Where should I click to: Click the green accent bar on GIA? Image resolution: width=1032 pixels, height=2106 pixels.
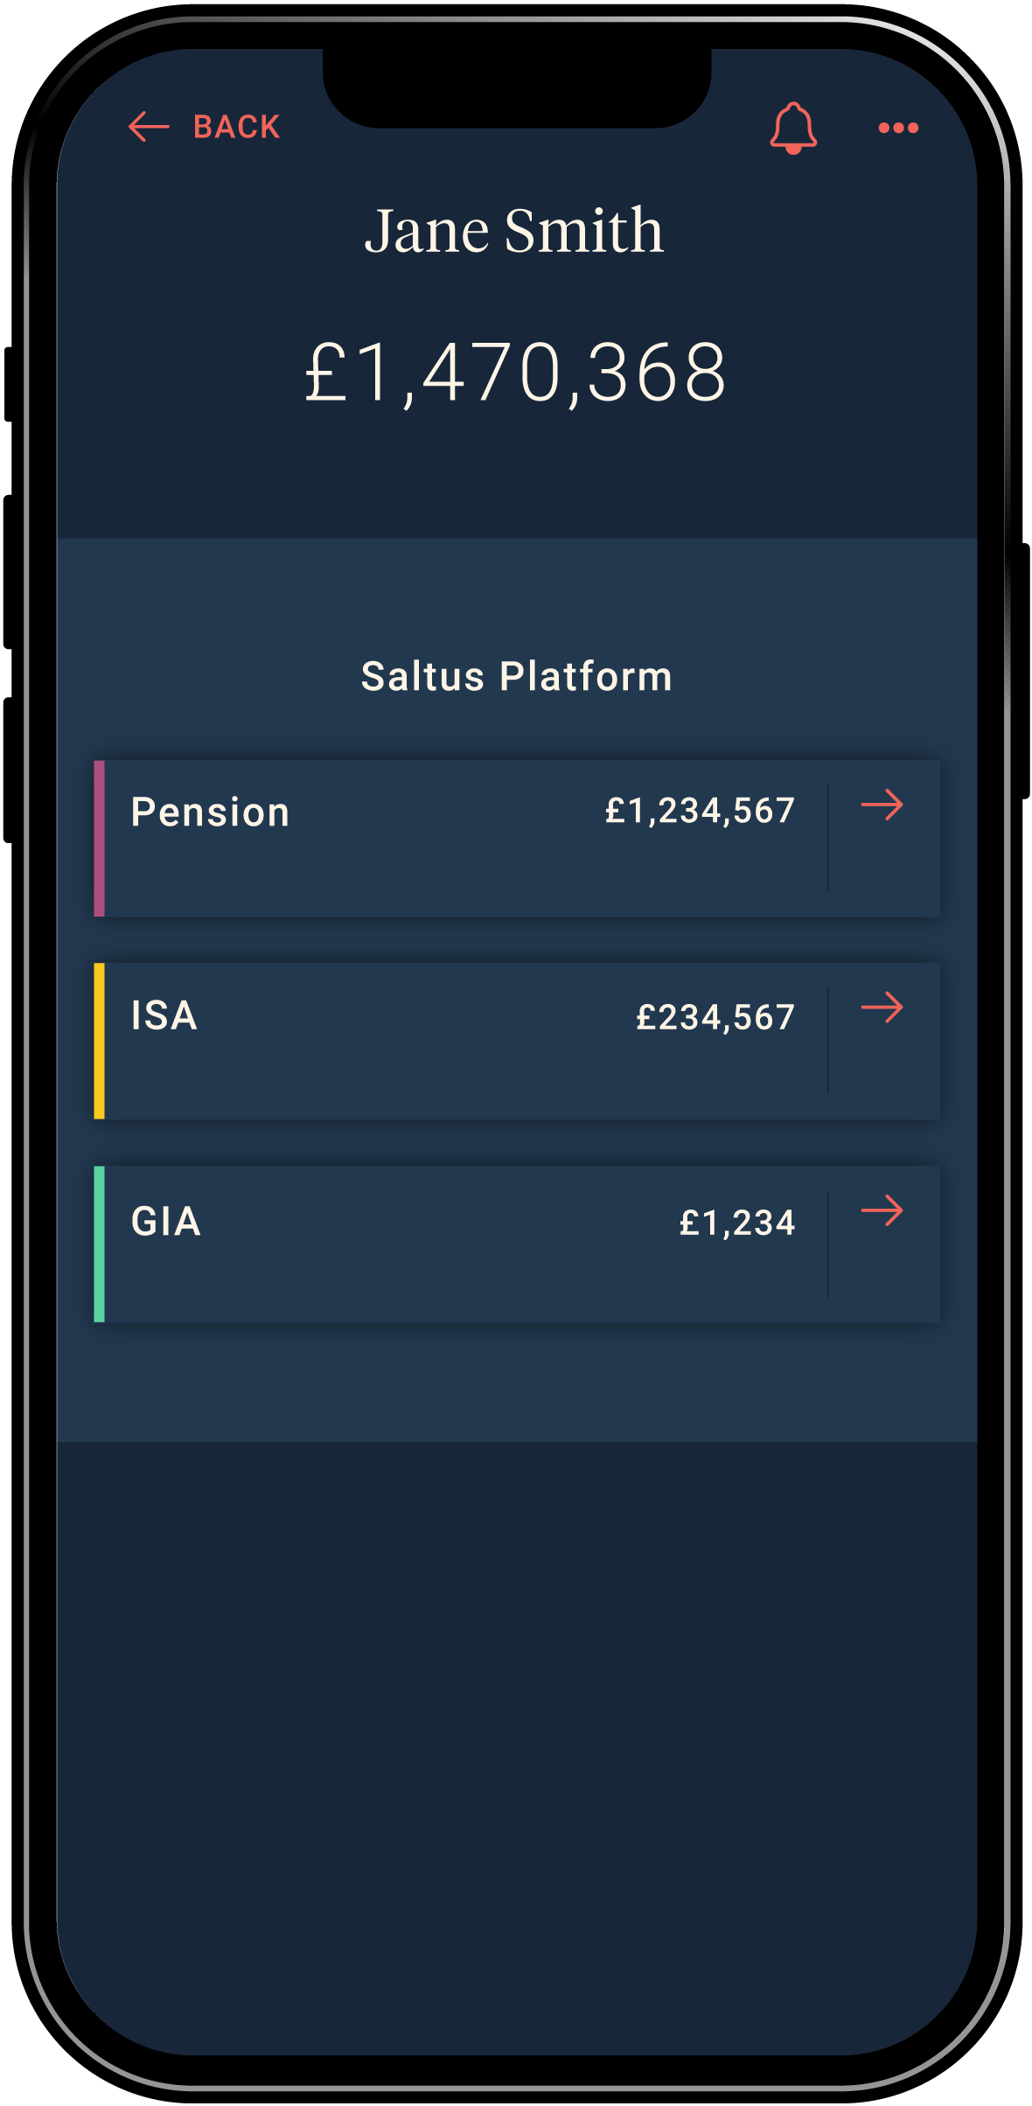pyautogui.click(x=100, y=1242)
